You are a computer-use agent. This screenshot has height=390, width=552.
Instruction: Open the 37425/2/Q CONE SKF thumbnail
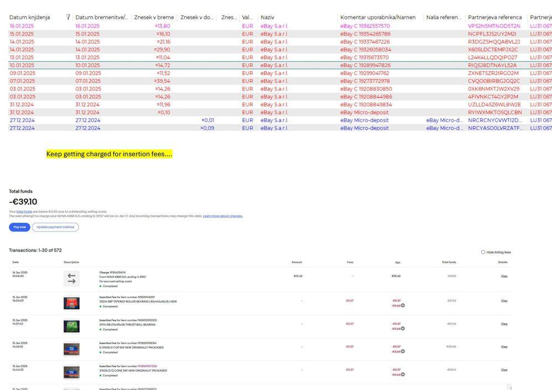pos(71,372)
